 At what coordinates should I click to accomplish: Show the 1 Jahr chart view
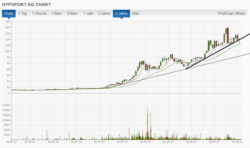point(88,13)
